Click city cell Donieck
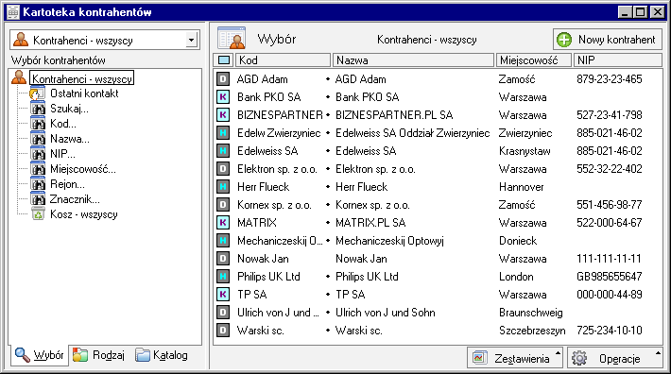Viewport: 671px width, 374px height. tap(518, 241)
